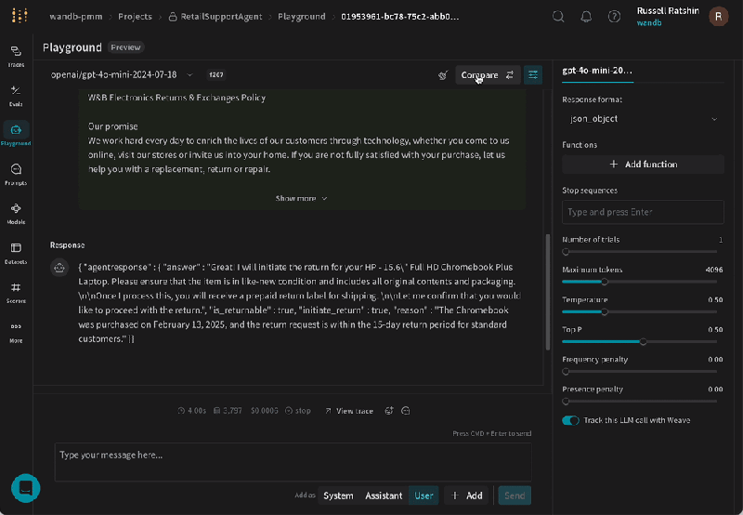Adjust the Temperature slider
This screenshot has height=515, width=743.
pos(639,311)
